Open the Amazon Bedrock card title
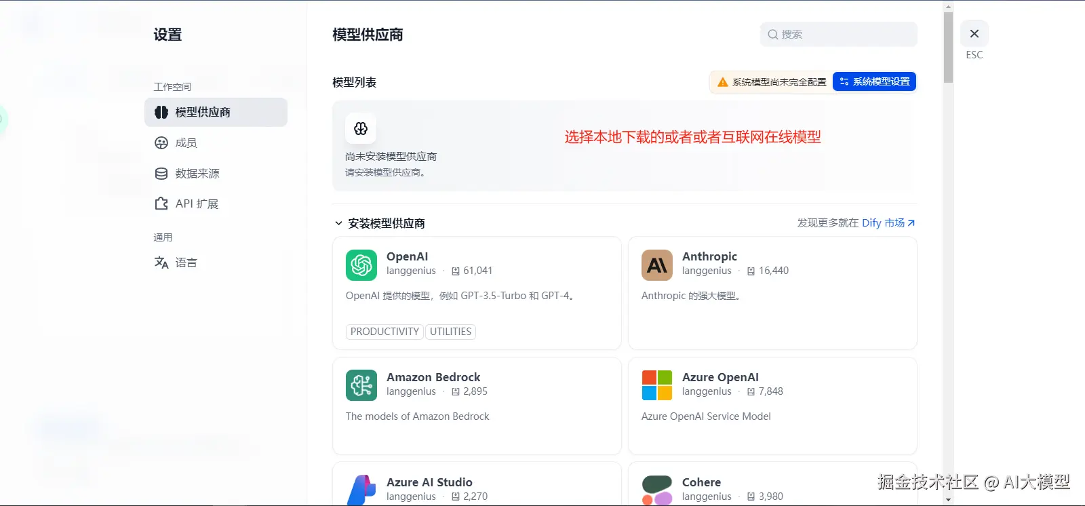 pyautogui.click(x=433, y=377)
